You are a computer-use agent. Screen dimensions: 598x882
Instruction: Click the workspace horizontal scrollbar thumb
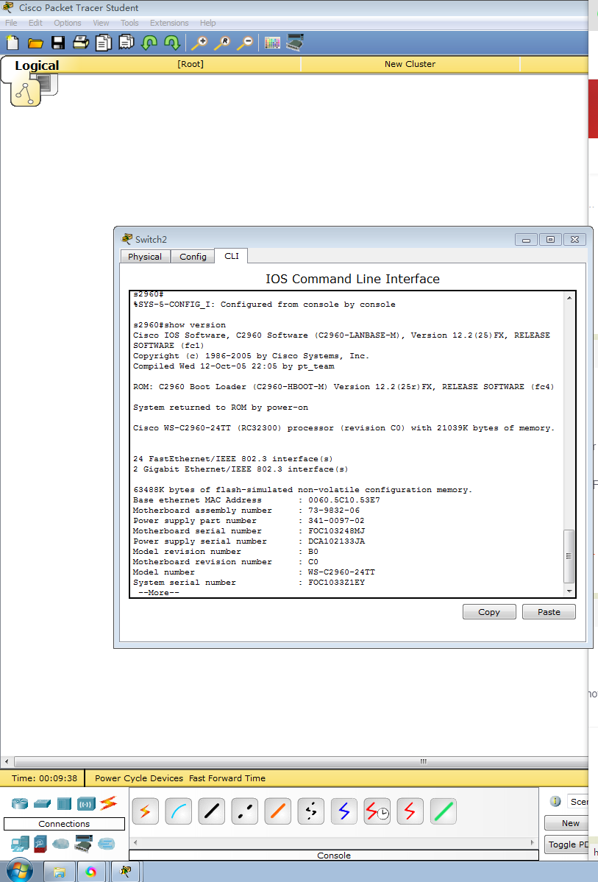point(300,761)
